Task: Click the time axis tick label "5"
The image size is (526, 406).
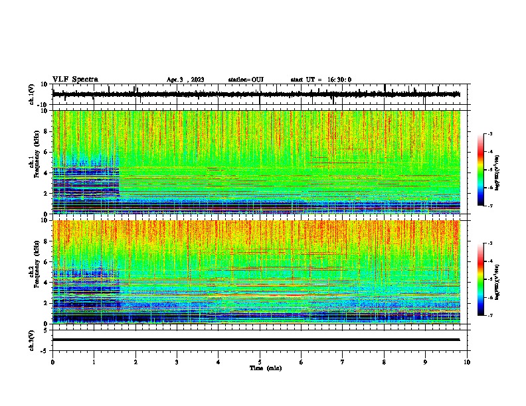Action: pyautogui.click(x=260, y=362)
